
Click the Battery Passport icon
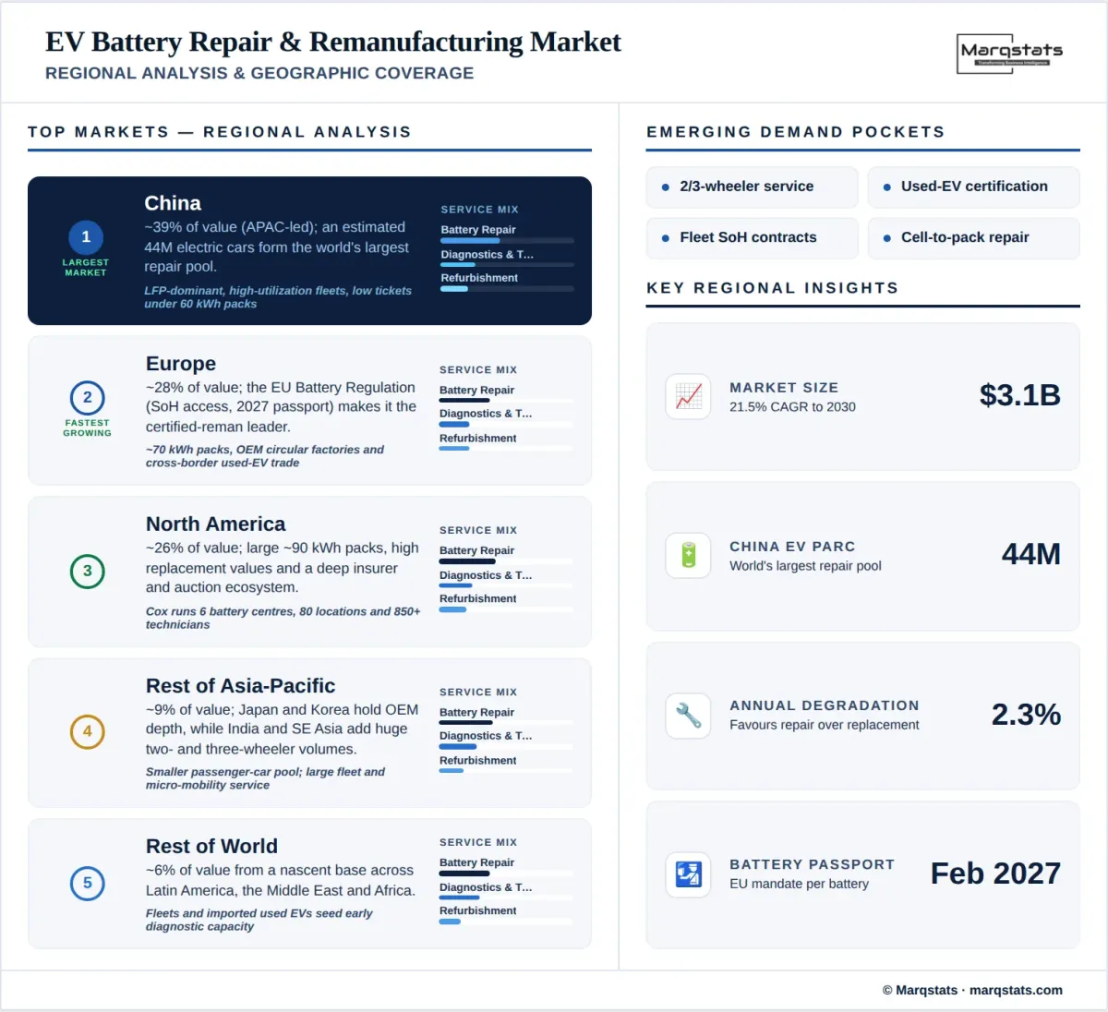(x=689, y=873)
